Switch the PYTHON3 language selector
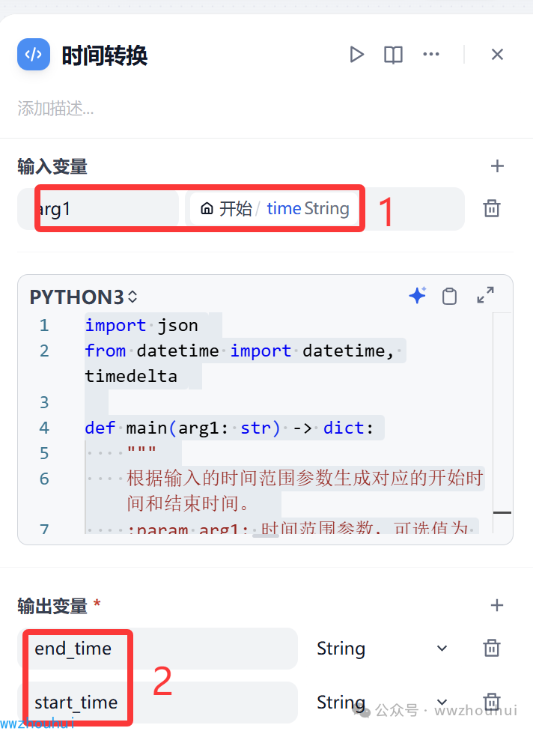Viewport: 533px width, 731px height. [84, 297]
